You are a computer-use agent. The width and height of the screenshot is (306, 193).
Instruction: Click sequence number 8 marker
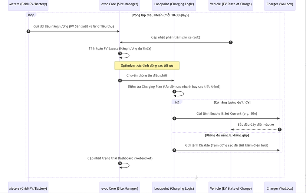pyautogui.click(x=174, y=150)
